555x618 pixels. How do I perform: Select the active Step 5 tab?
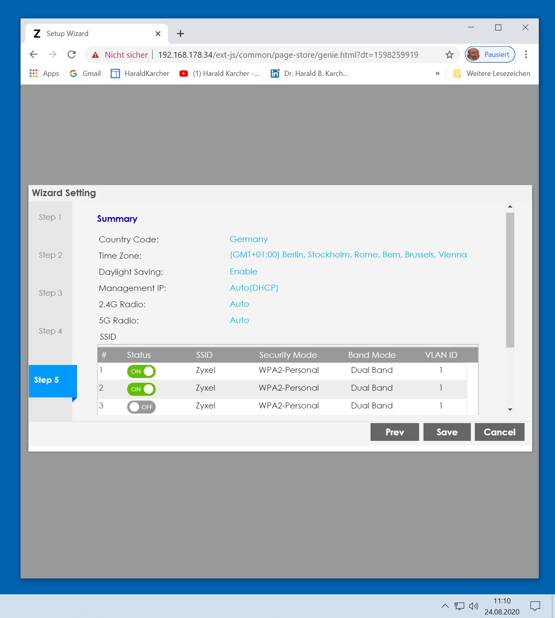(53, 380)
